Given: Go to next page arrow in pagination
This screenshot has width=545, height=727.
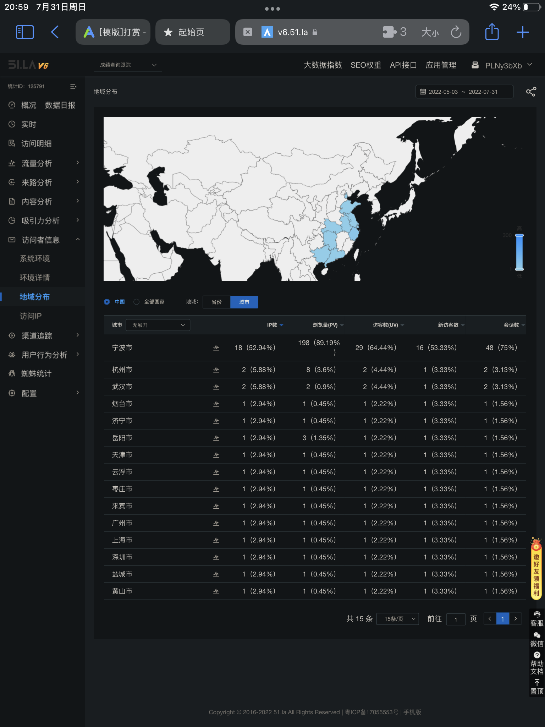Looking at the screenshot, I should (x=516, y=619).
